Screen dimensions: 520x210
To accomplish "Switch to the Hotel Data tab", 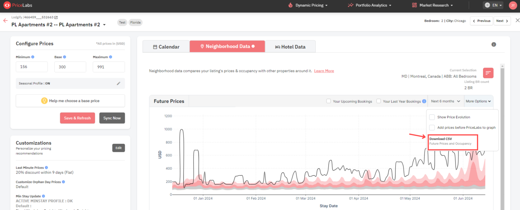I will [290, 46].
